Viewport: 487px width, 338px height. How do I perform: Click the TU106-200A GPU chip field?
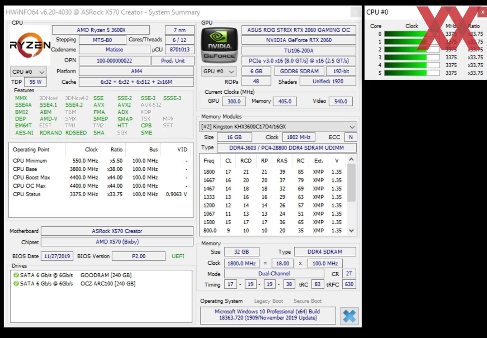[x=299, y=50]
